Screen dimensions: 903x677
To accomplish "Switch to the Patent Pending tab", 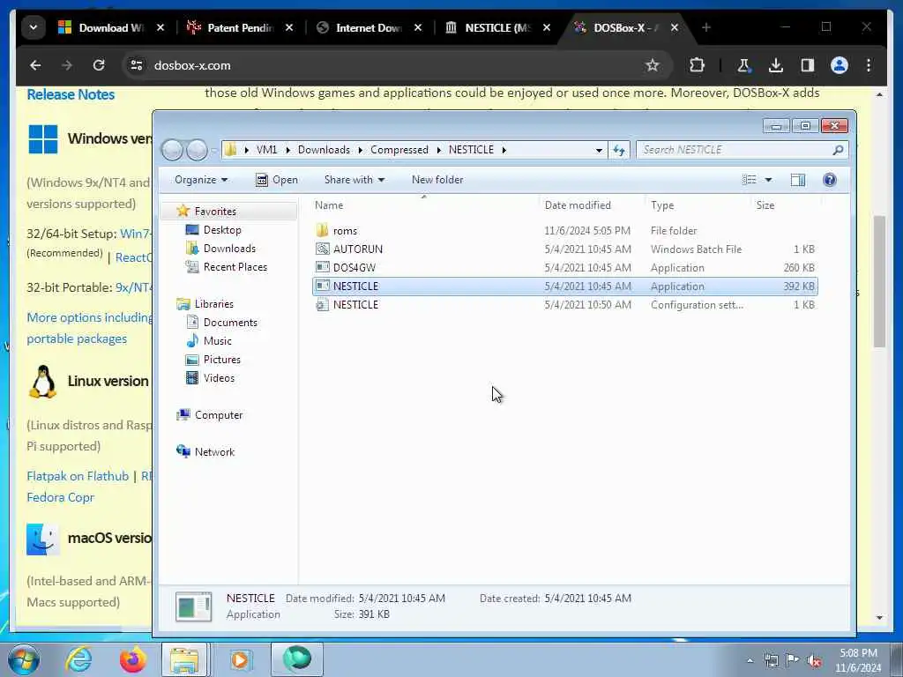I will pyautogui.click(x=240, y=27).
